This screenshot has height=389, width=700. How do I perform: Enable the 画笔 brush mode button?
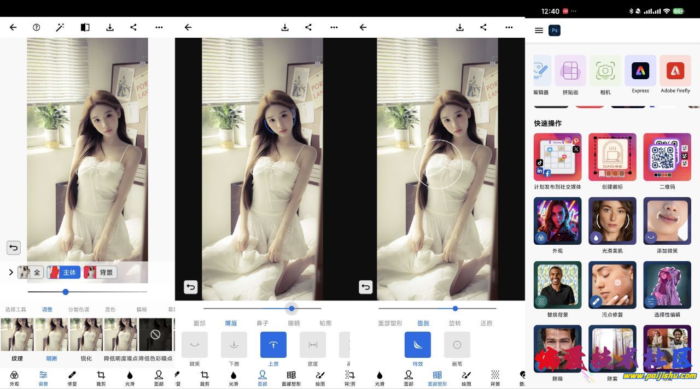click(457, 345)
